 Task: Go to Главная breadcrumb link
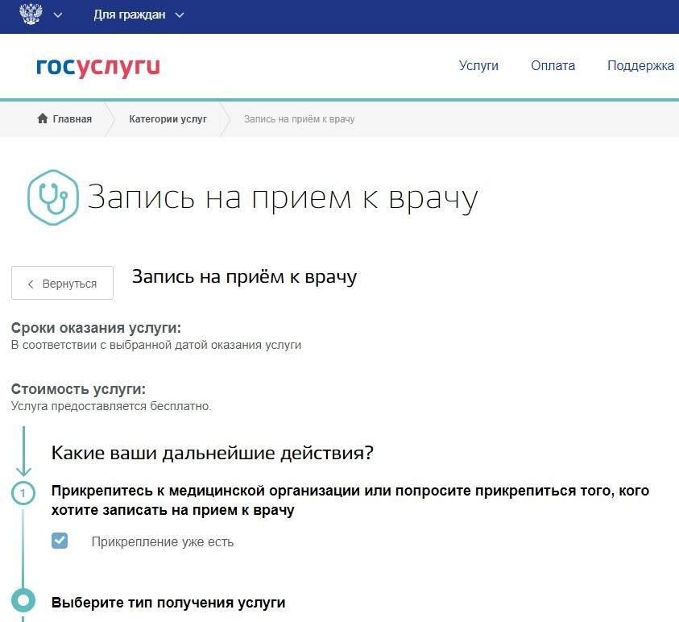click(72, 118)
